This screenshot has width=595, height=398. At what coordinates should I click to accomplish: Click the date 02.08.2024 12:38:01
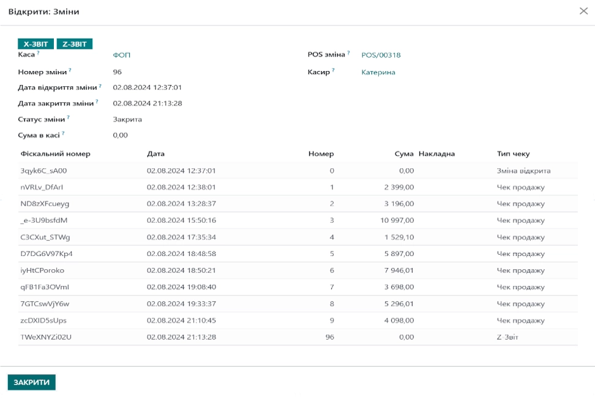click(x=181, y=187)
